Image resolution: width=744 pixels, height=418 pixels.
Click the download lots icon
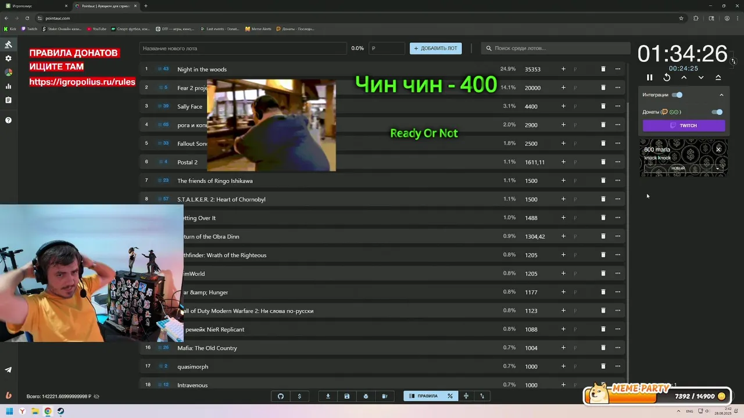[x=328, y=396]
